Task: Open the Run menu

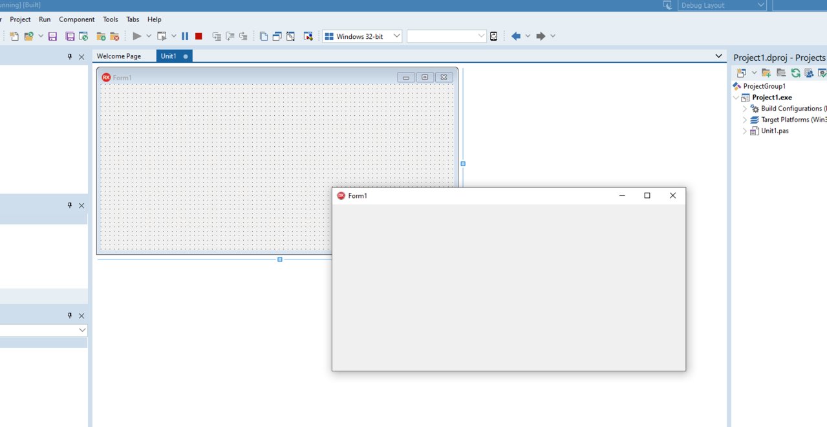Action: point(45,19)
